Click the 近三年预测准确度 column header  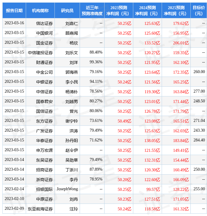(92, 10)
